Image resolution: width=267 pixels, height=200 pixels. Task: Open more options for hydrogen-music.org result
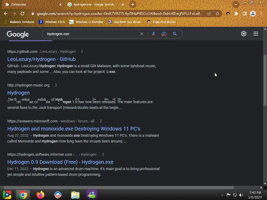tap(56, 85)
